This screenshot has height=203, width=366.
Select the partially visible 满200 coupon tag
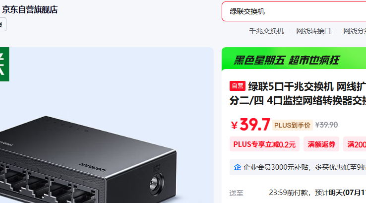[x=355, y=144]
